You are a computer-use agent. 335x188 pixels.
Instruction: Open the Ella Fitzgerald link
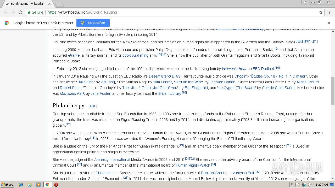196,88
